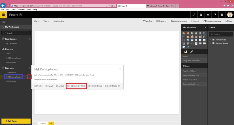Open the Power BI app launcher waffle
The width and height of the screenshot is (234, 125).
[4, 15]
